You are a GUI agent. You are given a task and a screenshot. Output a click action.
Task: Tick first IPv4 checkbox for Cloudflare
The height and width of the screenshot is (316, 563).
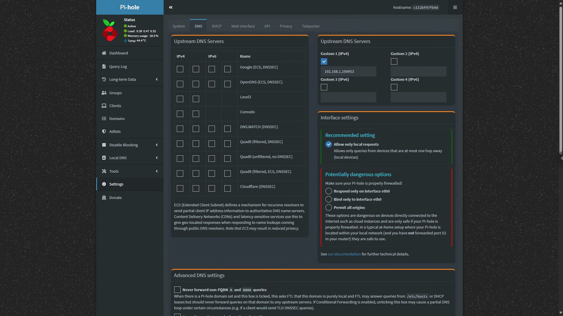[x=180, y=188]
